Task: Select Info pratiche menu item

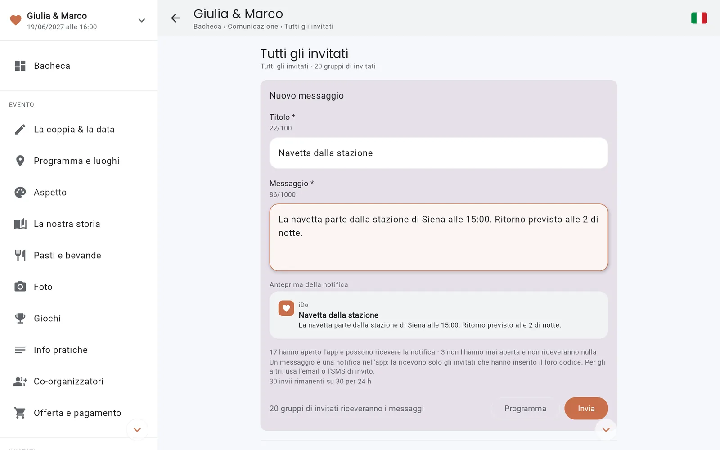Action: [79, 350]
